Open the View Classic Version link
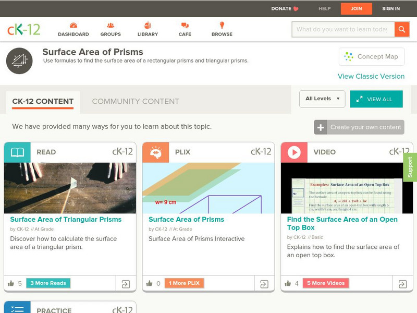Screen dimensions: 417x313 [371, 76]
